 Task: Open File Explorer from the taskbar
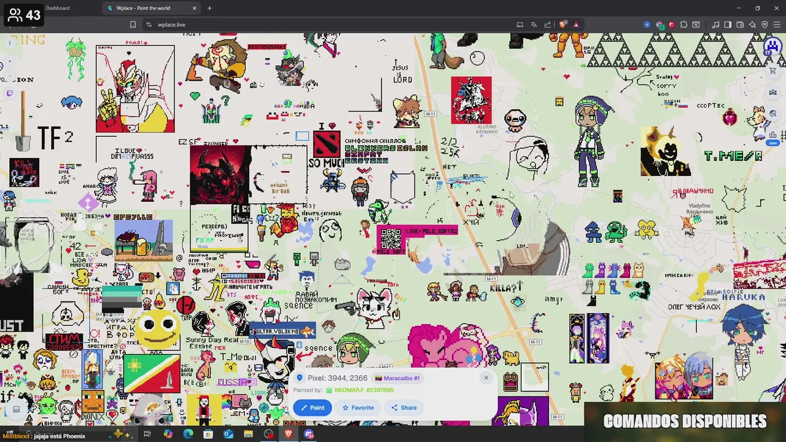point(248,435)
